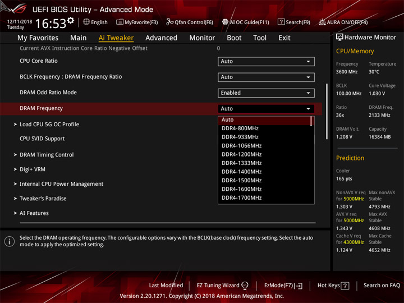Click the Hot Keys question mark icon
Viewport: 404px width, 303px height.
pyautogui.click(x=345, y=286)
